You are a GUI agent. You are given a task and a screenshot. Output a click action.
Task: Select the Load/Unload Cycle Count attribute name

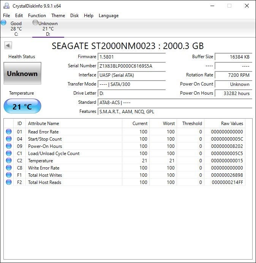[x=54, y=154]
